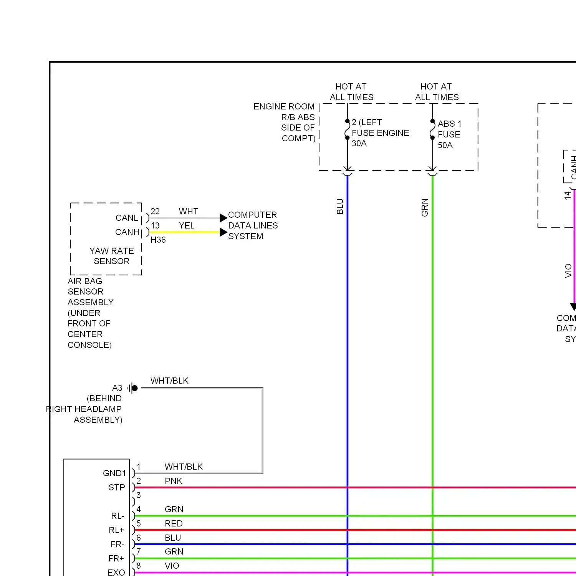576x576 pixels.
Task: Click the VIO wire label at pin 8
Action: click(x=172, y=566)
